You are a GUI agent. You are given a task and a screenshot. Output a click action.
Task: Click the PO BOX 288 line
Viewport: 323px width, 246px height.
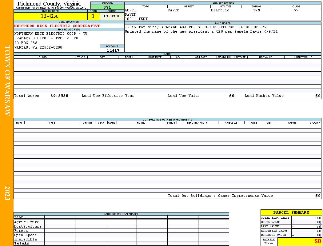[x=26, y=43]
